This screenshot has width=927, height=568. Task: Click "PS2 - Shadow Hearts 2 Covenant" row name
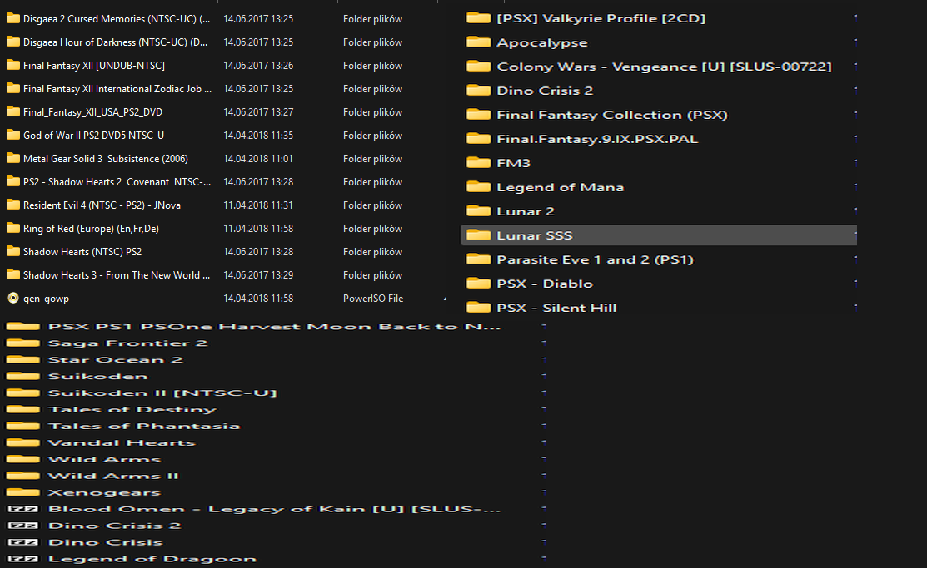[117, 182]
